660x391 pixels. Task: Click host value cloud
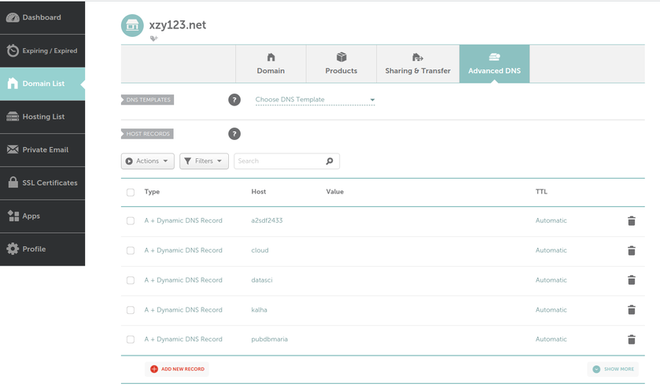point(260,250)
